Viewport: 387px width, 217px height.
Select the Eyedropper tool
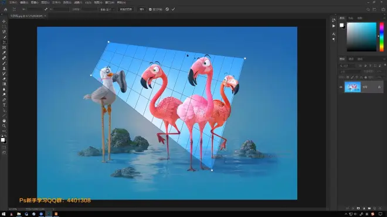point(4,53)
